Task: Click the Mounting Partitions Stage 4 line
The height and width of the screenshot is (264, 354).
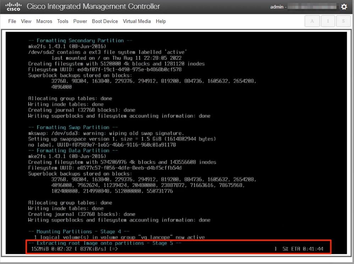Action: 79,232
